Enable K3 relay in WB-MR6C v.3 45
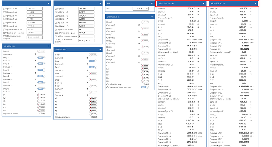The image size is (272, 147). coord(145,72)
